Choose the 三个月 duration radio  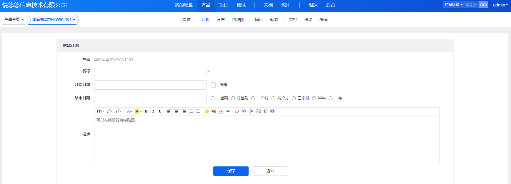294,98
